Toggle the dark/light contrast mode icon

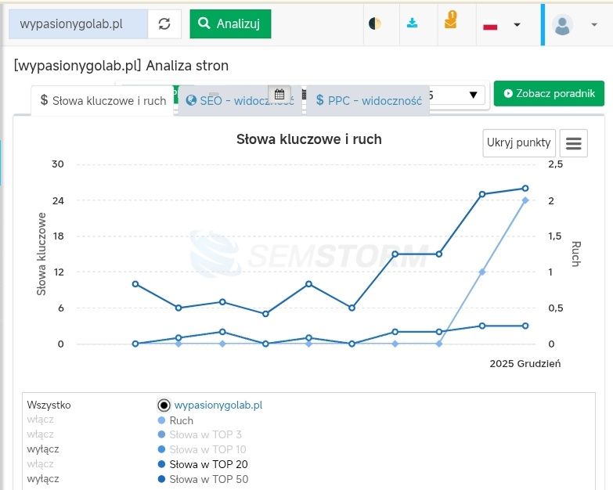(374, 23)
